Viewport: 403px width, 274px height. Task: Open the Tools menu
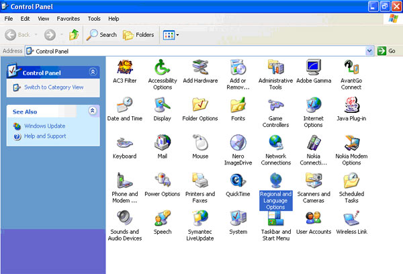[x=94, y=19]
